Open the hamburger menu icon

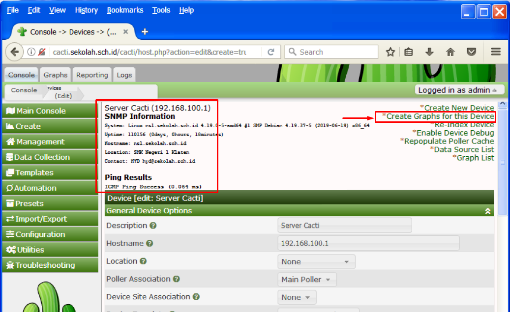pos(496,52)
